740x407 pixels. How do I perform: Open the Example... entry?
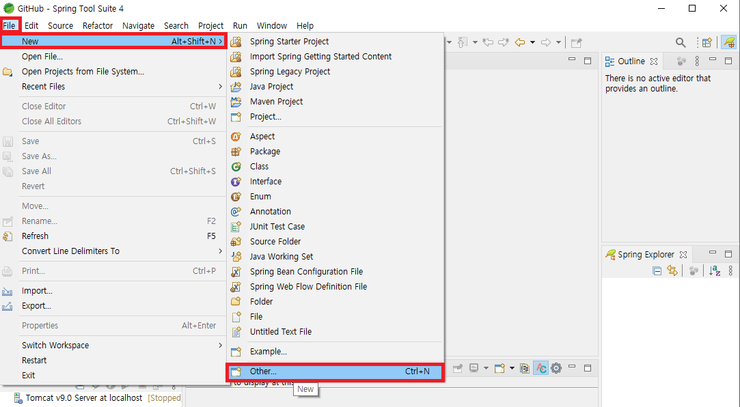[x=335, y=352]
